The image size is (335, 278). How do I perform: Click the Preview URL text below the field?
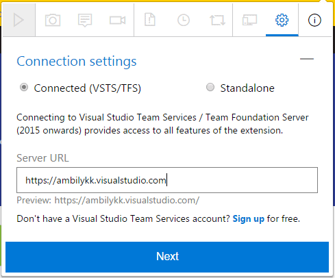(x=108, y=201)
